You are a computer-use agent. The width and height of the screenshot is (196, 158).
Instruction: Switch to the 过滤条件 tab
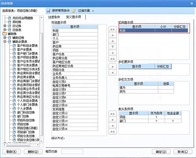pyautogui.click(x=54, y=17)
